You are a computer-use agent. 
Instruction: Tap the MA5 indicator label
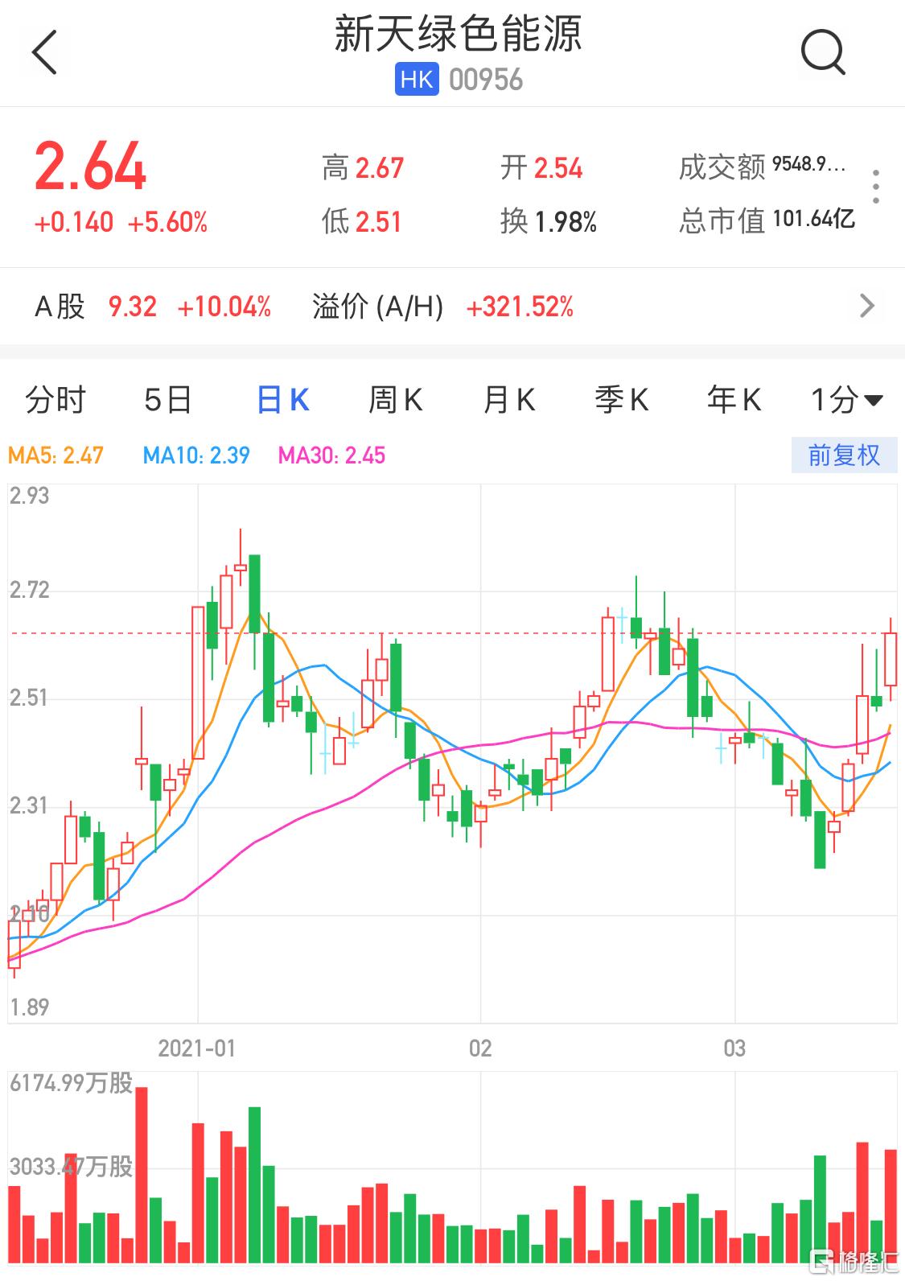[56, 455]
